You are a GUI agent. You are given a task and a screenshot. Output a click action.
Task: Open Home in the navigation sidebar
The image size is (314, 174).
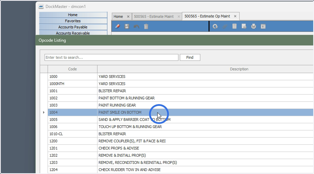pyautogui.click(x=73, y=15)
